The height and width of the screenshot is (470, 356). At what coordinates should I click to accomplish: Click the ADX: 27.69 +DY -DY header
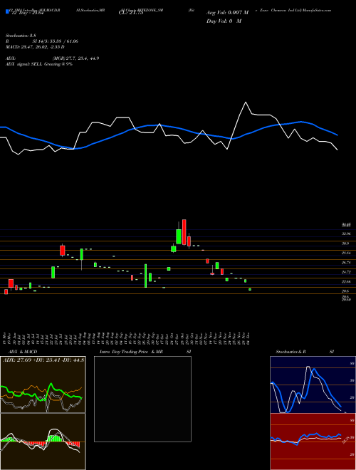click(x=43, y=360)
